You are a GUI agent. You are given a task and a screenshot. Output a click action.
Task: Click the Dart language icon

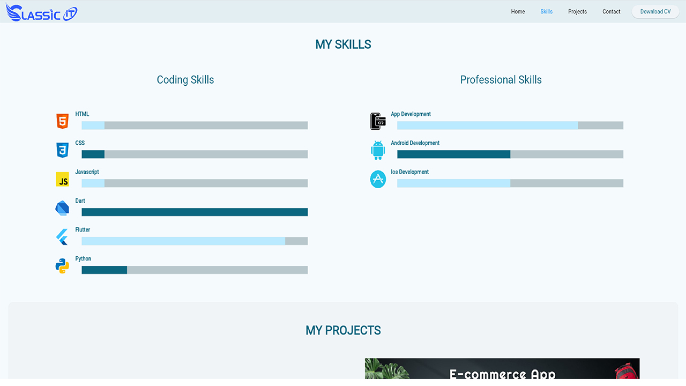[x=62, y=208]
